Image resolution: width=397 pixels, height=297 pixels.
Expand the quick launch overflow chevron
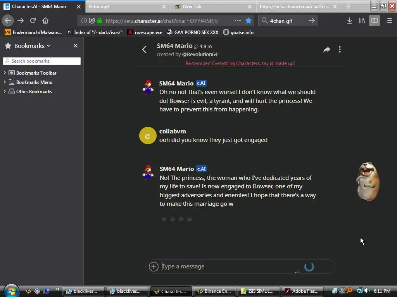[58, 289]
